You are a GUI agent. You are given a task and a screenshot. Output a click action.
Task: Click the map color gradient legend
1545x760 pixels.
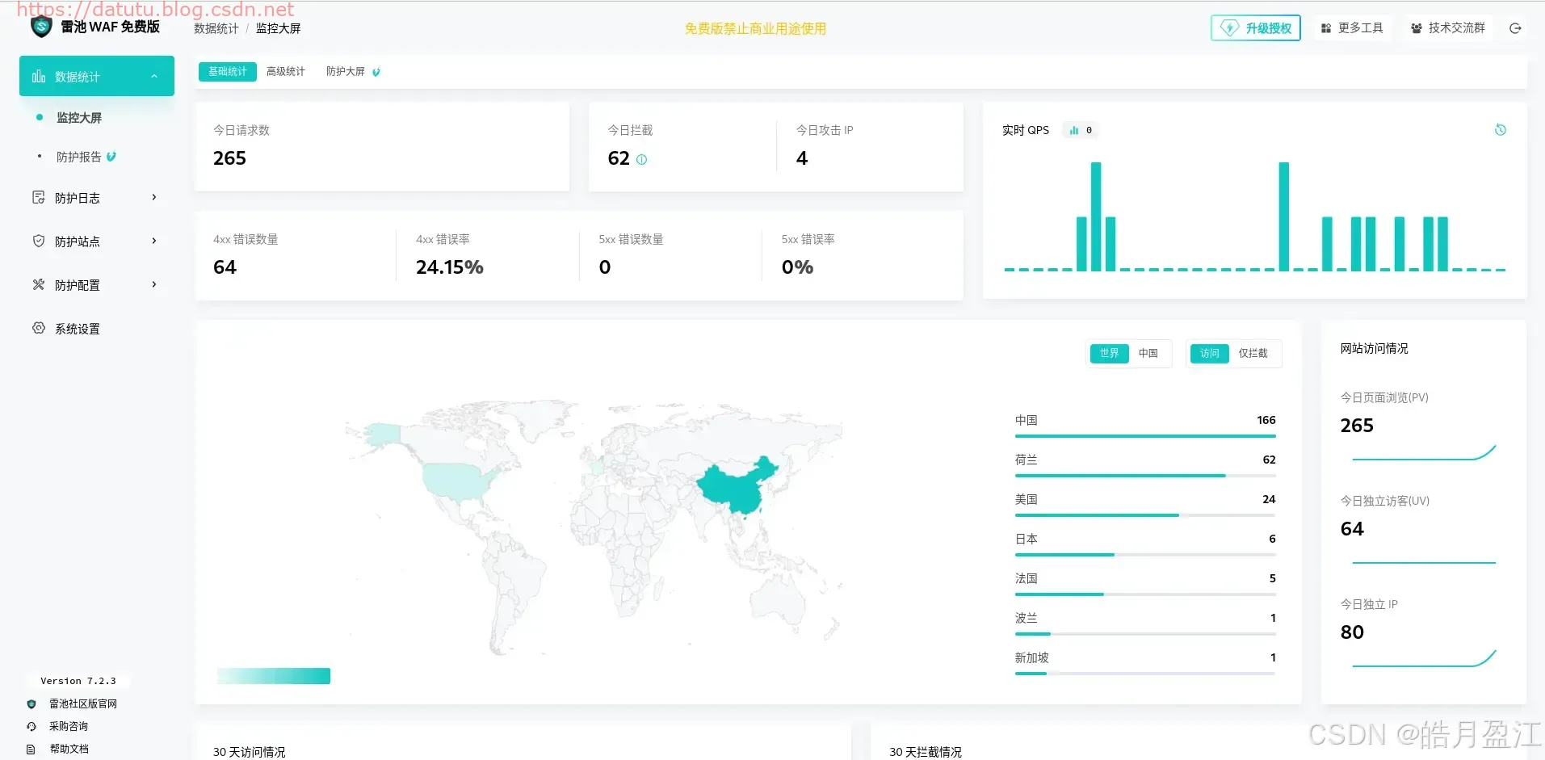click(274, 676)
